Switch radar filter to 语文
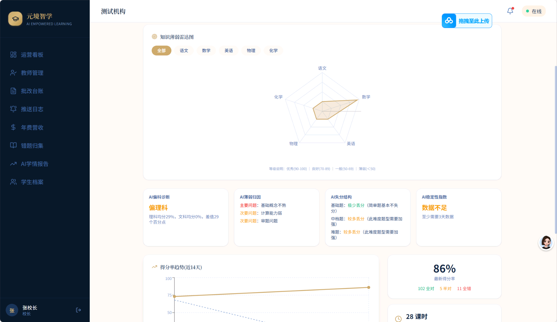 tap(184, 50)
